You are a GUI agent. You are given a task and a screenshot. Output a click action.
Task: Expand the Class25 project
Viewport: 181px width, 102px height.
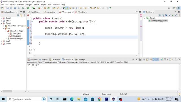tap(2, 18)
